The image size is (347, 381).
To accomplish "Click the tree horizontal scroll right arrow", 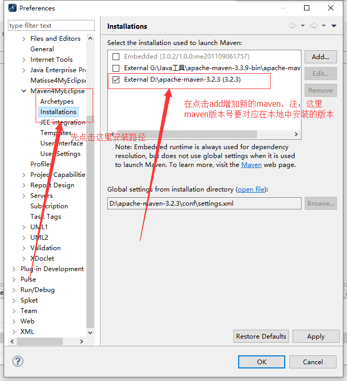I will tap(82, 341).
